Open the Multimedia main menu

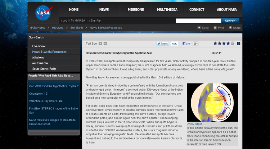coord(167,10)
